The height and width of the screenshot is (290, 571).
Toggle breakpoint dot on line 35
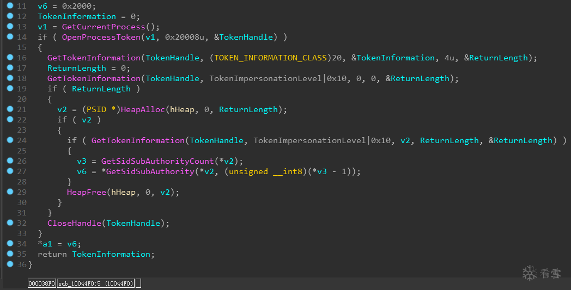pos(10,254)
